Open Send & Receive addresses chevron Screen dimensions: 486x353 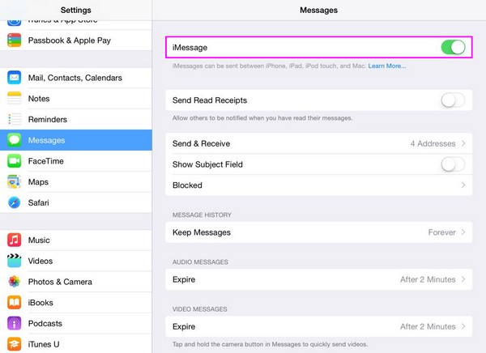click(x=463, y=143)
